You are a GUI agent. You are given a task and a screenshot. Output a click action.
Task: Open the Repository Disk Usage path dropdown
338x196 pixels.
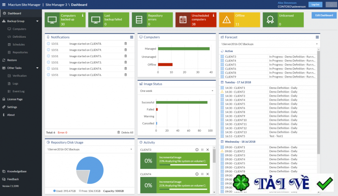90,149
